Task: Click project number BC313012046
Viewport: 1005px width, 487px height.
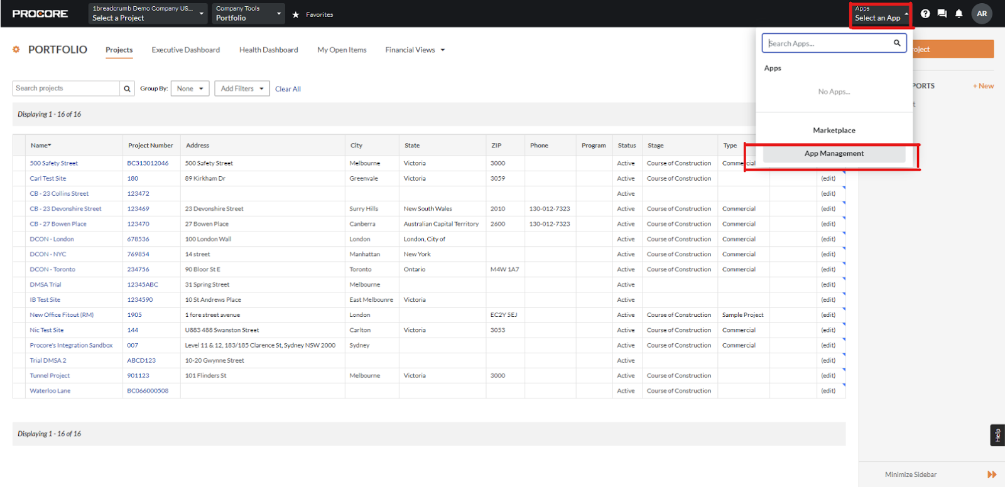Action: [x=148, y=163]
